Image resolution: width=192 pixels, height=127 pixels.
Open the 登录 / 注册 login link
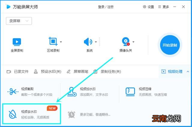[106, 7]
